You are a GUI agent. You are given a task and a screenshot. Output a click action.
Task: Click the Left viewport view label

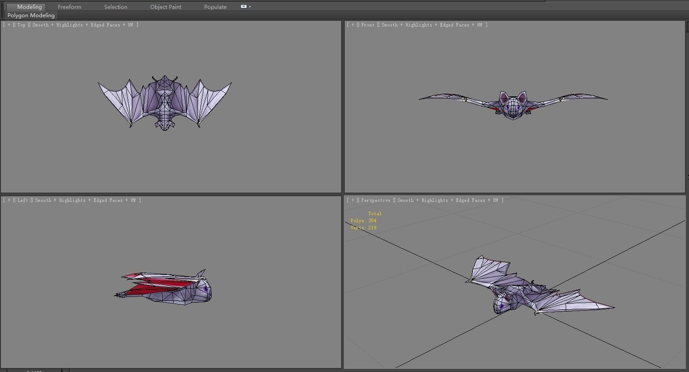23,200
